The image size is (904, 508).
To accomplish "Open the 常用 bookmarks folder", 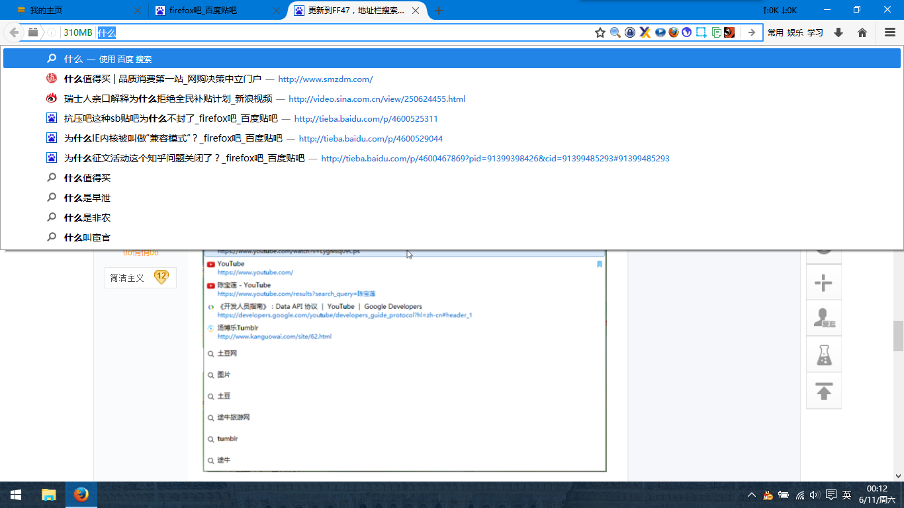I will pyautogui.click(x=776, y=32).
